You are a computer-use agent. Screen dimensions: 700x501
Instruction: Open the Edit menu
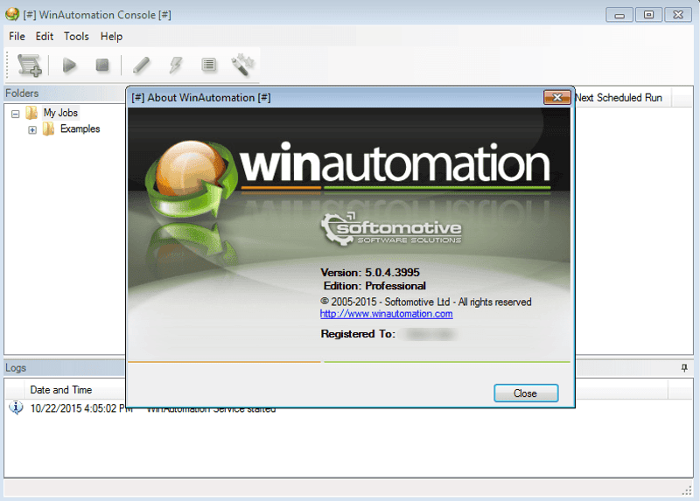(x=45, y=37)
